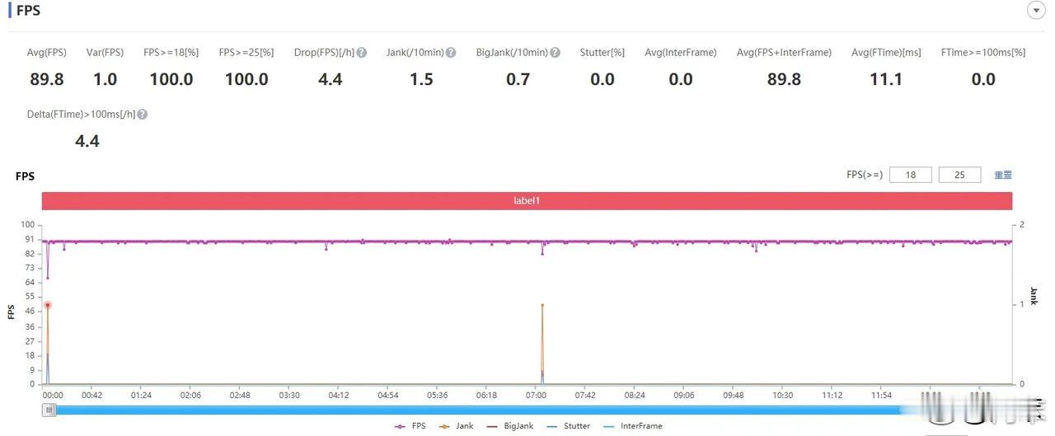Click the Stutter[%] metric label
This screenshot has width=1055, height=436.
coord(602,53)
